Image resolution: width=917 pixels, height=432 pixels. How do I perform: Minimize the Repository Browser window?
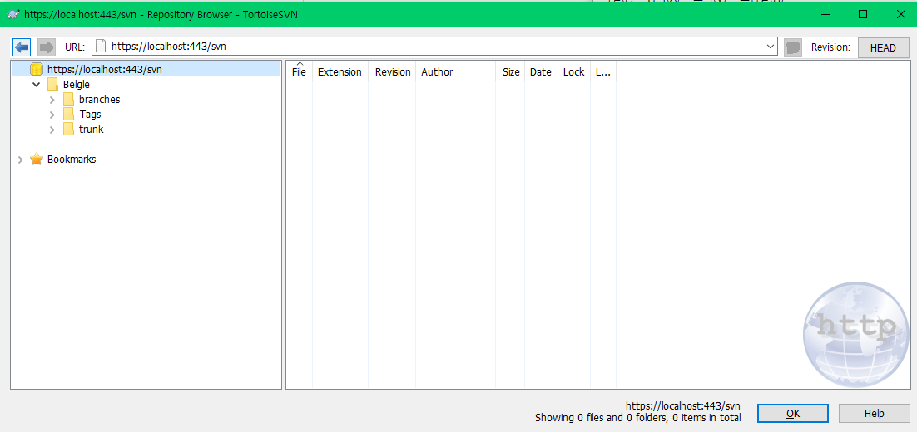coord(825,15)
